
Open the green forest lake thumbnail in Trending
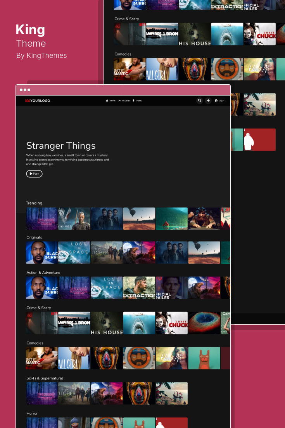(x=172, y=219)
